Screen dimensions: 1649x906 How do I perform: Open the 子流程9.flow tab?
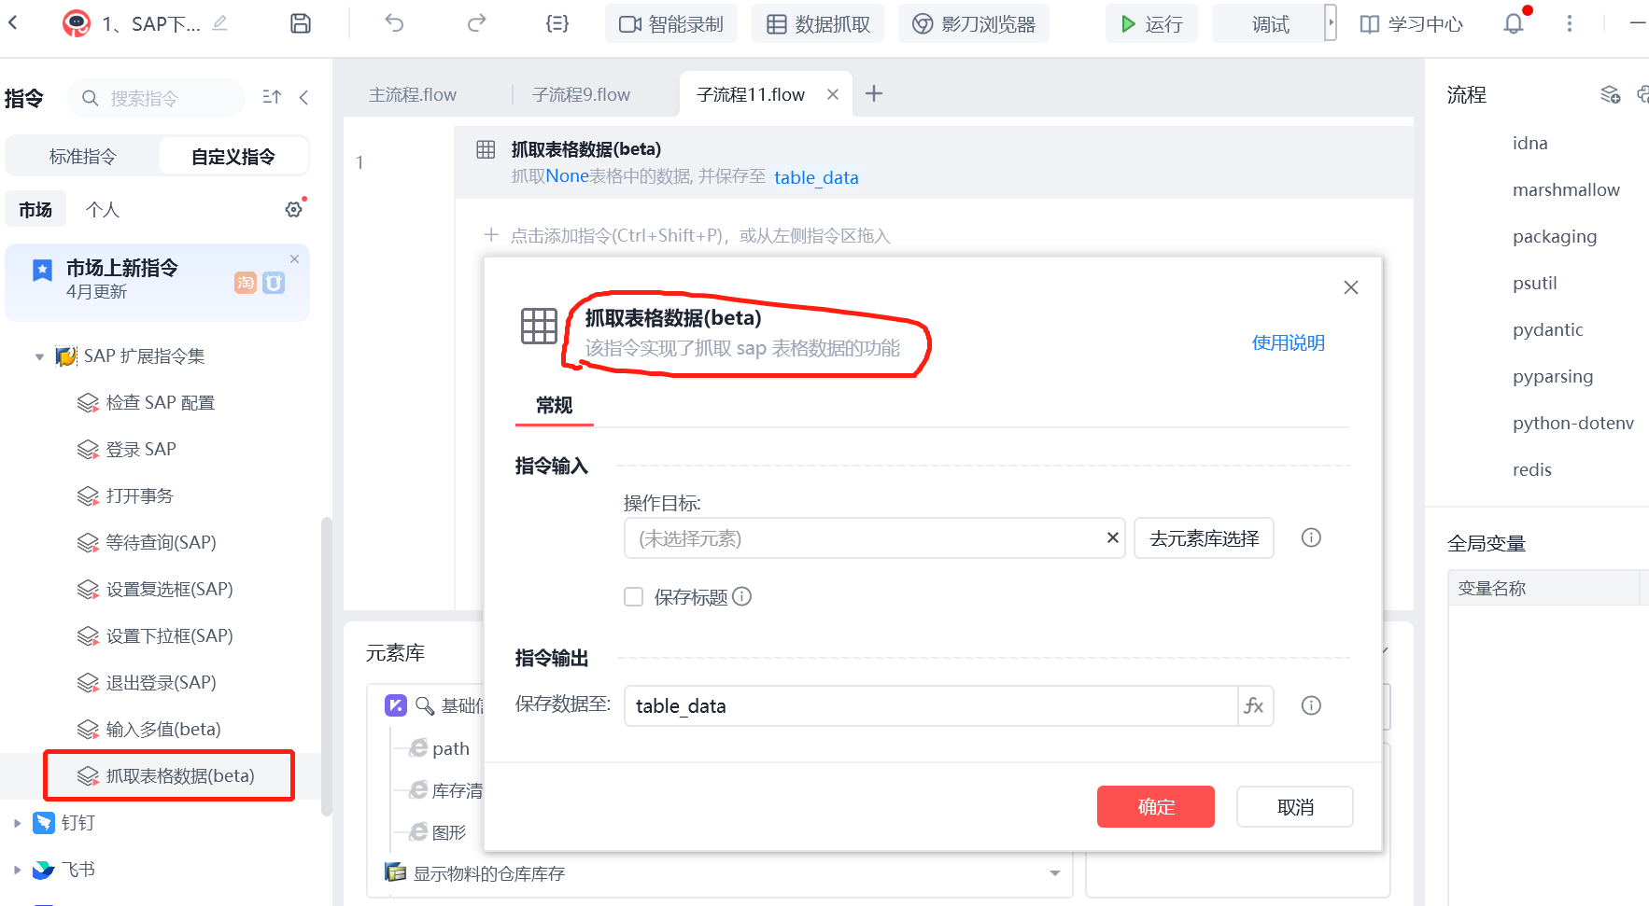(x=581, y=94)
